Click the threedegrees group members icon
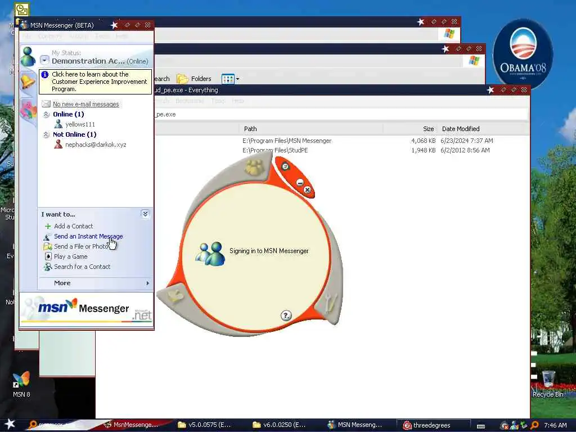This screenshot has height=432, width=576. [254, 168]
